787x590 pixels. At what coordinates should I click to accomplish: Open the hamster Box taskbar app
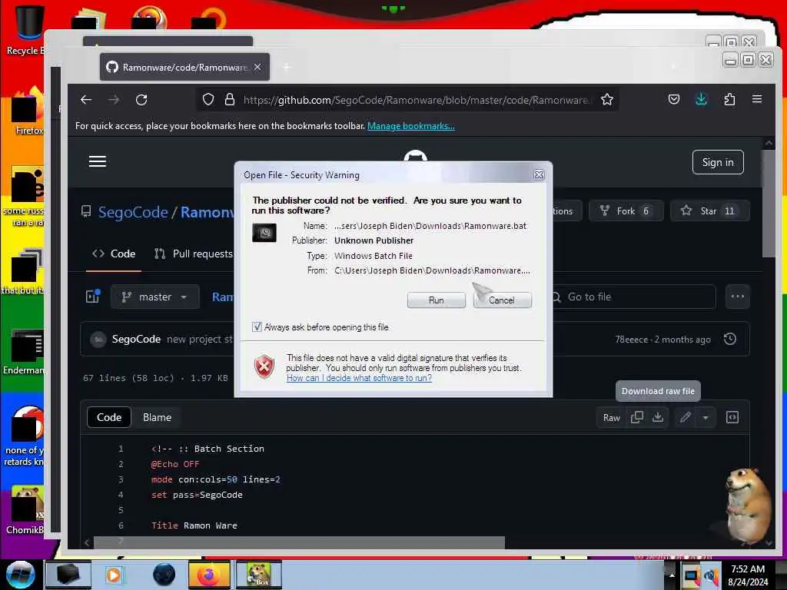pyautogui.click(x=258, y=575)
